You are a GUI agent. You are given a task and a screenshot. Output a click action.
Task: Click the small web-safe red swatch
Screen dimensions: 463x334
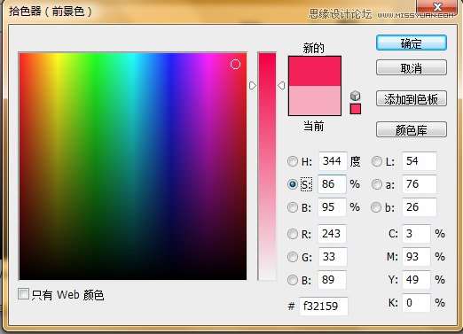(356, 109)
